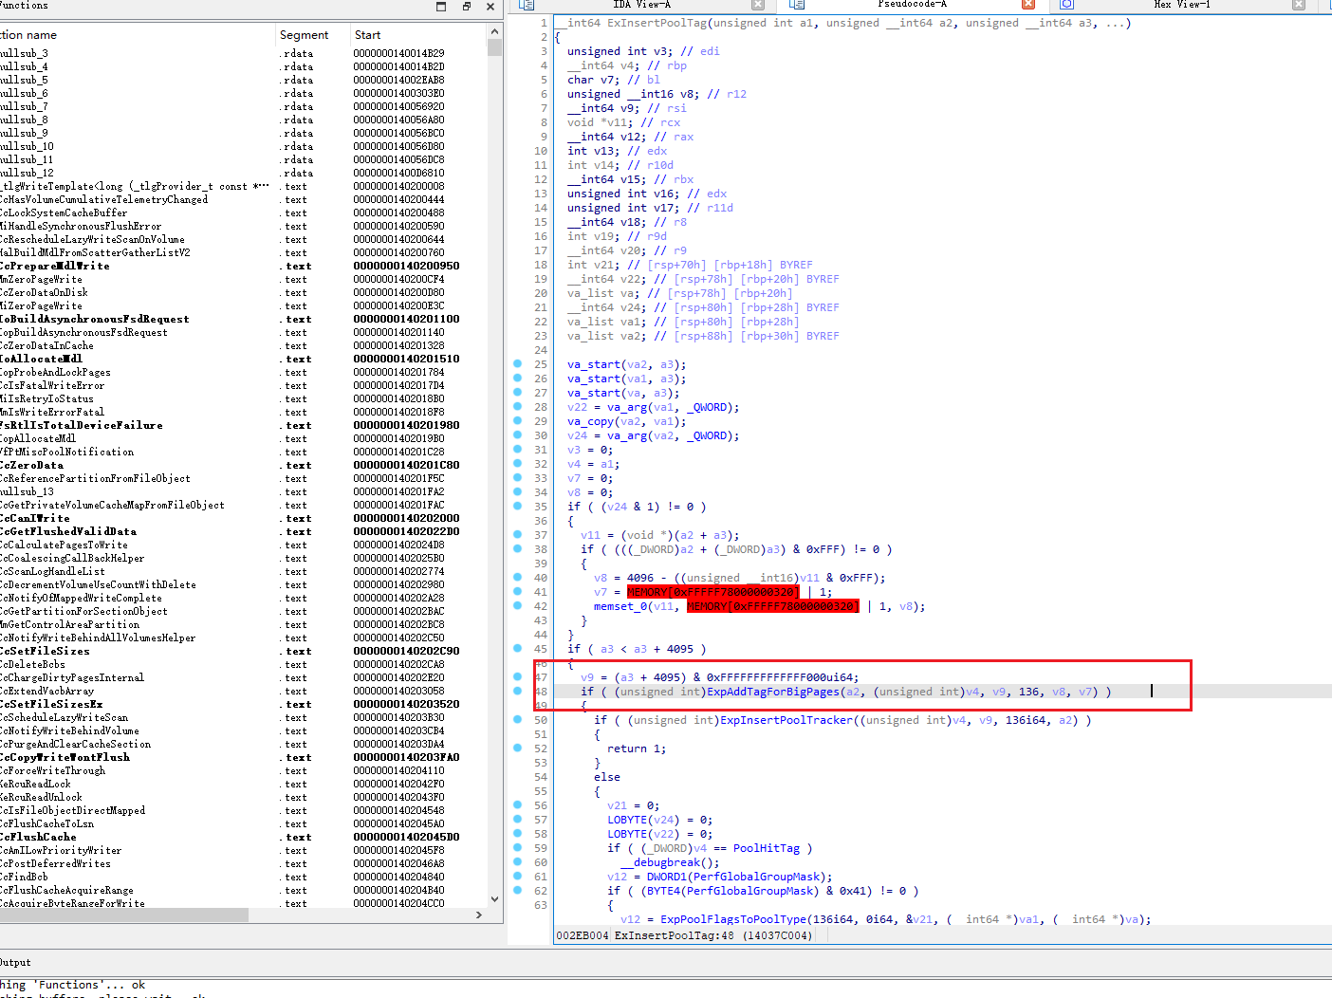Click the ExAddTagForBigPages call
Viewport: 1332px width, 998px height.
(x=773, y=692)
